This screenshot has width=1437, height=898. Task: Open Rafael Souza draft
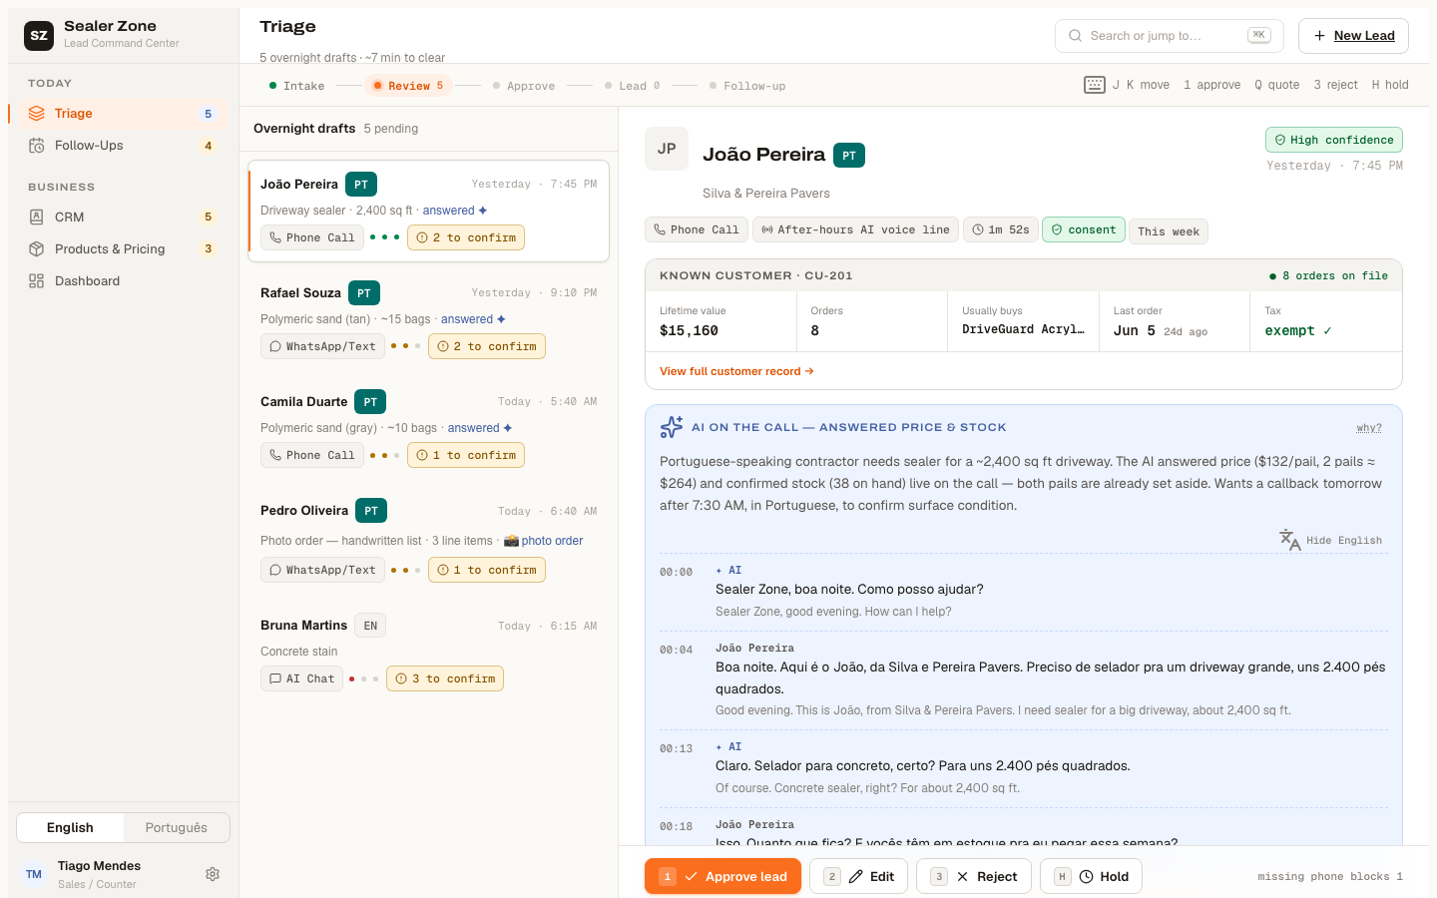coord(428,319)
